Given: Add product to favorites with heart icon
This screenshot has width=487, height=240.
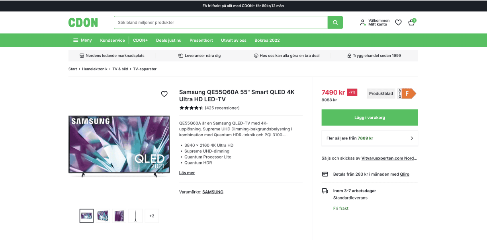Looking at the screenshot, I should click(164, 94).
